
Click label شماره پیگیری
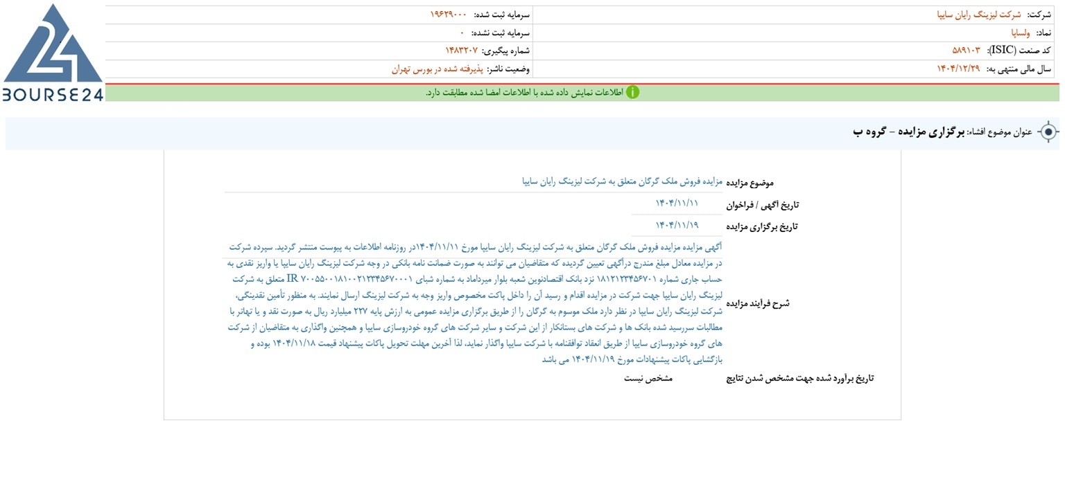pyautogui.click(x=505, y=51)
